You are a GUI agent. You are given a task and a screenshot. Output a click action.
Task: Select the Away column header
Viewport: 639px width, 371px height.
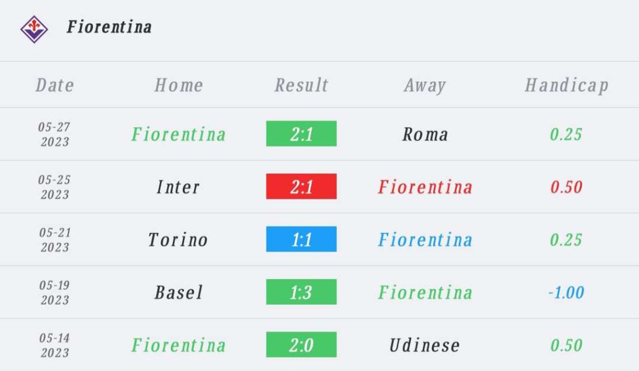(425, 86)
